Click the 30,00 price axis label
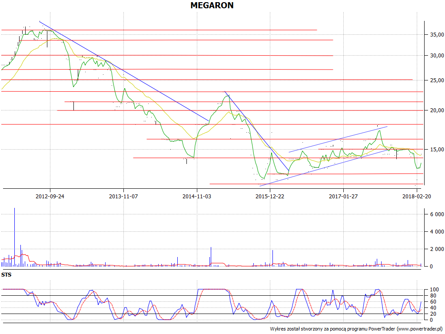 437,56
